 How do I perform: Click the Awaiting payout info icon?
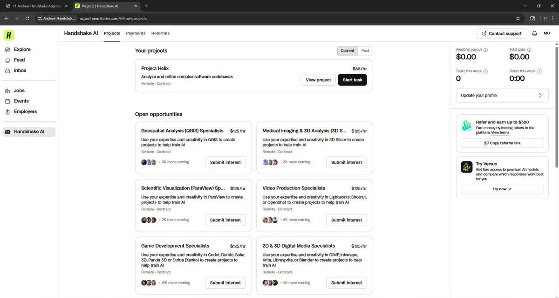click(x=485, y=50)
